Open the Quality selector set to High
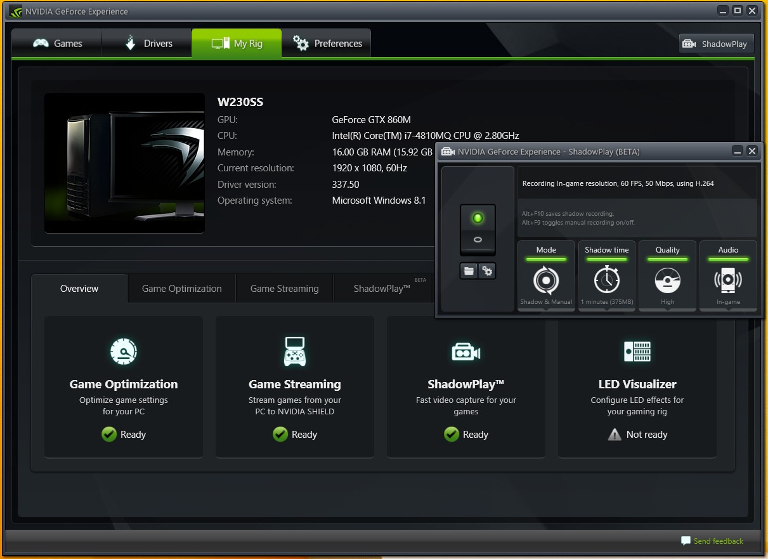This screenshot has width=768, height=559. tap(667, 276)
